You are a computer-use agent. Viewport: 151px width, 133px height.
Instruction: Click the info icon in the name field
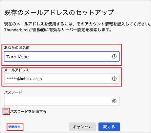tap(114, 56)
